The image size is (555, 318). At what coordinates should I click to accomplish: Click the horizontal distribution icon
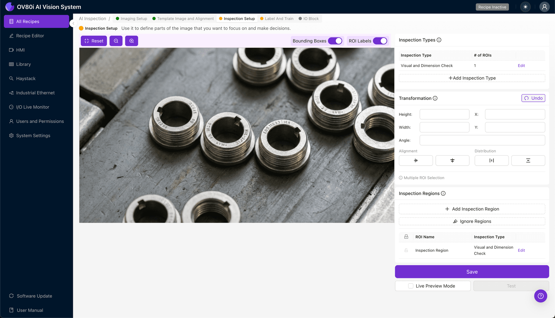[x=491, y=160]
